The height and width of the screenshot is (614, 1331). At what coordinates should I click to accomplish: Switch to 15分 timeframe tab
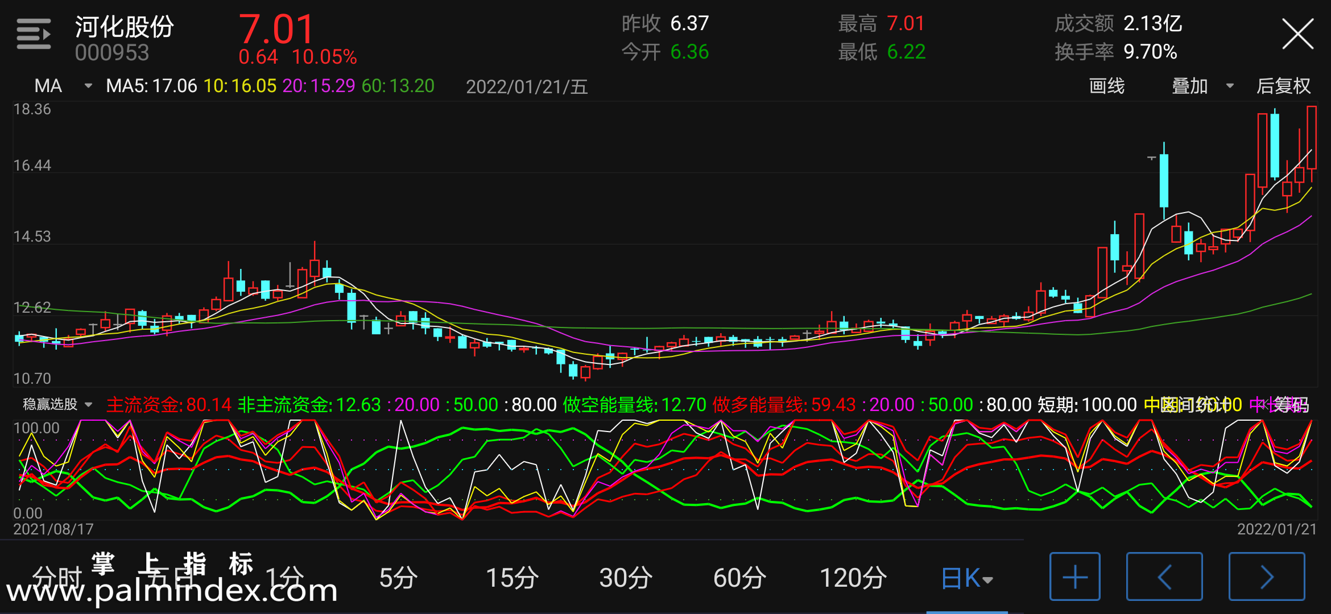[512, 578]
